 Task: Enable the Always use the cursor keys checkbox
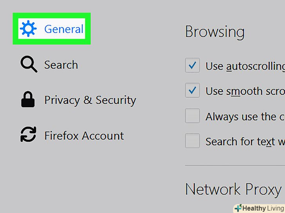coord(192,116)
